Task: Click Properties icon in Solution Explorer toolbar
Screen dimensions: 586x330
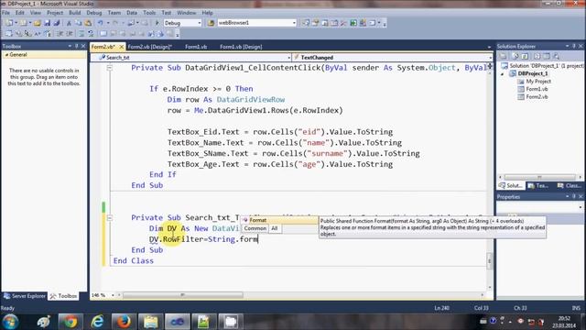Action: 503,57
